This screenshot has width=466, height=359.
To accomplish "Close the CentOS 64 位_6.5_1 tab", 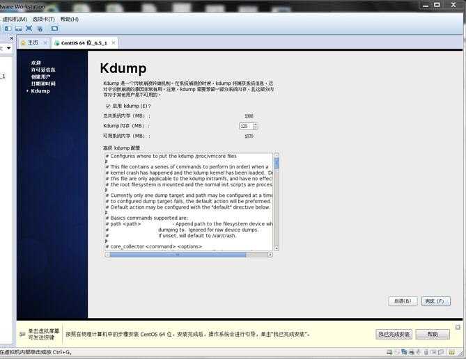I will [x=114, y=42].
